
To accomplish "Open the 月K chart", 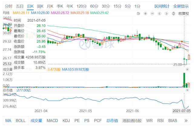I will click(x=50, y=6).
